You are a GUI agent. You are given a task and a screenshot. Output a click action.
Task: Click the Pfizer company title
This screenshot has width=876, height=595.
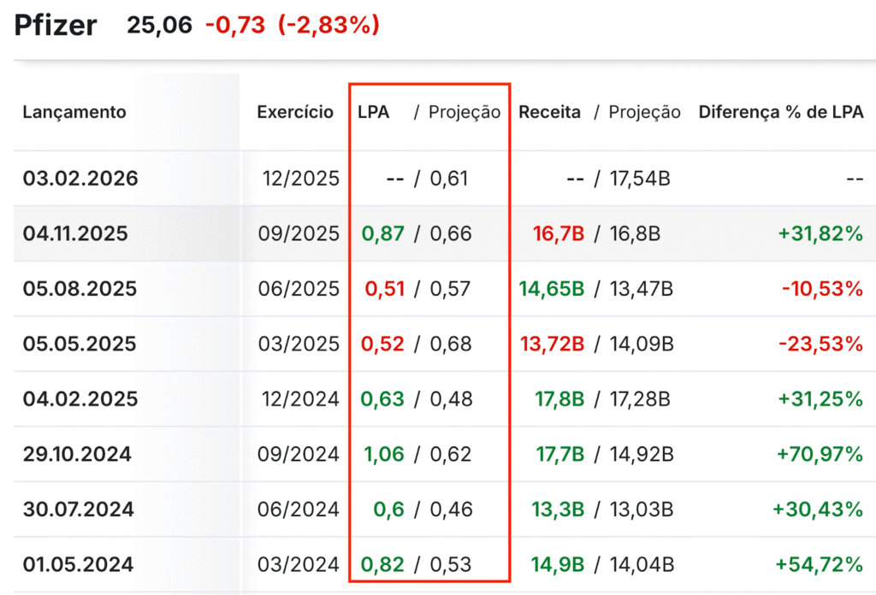pos(56,25)
